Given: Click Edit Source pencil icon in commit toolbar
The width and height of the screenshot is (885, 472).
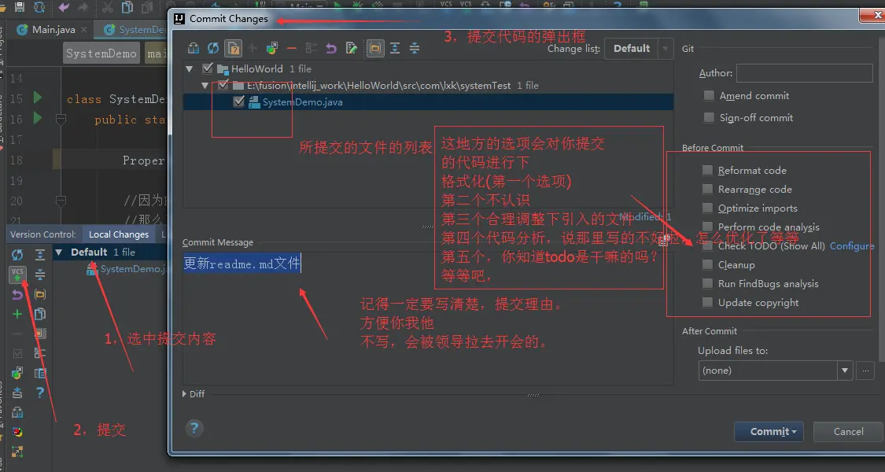Looking at the screenshot, I should [x=351, y=49].
